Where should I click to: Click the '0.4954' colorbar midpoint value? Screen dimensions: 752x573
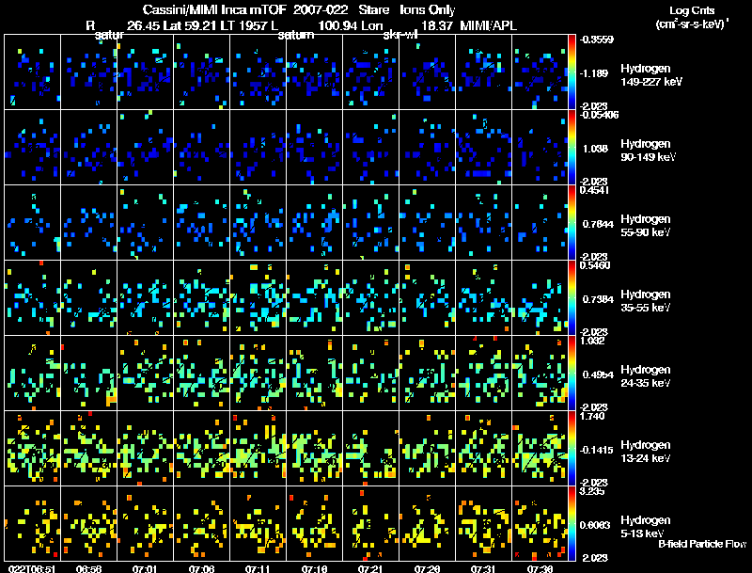click(598, 374)
